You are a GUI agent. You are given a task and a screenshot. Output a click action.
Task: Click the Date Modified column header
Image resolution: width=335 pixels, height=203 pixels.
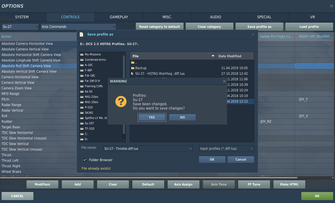[x=235, y=56]
